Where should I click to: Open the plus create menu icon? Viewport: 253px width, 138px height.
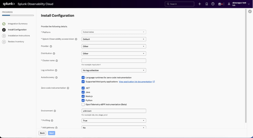[x=200, y=4]
